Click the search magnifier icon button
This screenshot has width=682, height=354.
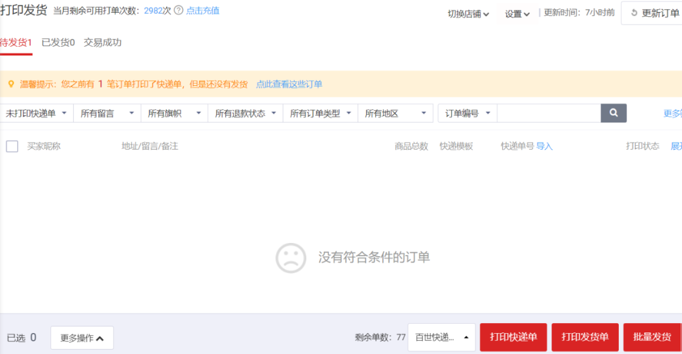[x=613, y=113]
